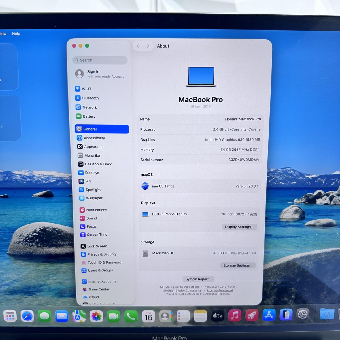The height and width of the screenshot is (340, 340).
Task: Launch Safari from the Dock
Action: [27, 316]
